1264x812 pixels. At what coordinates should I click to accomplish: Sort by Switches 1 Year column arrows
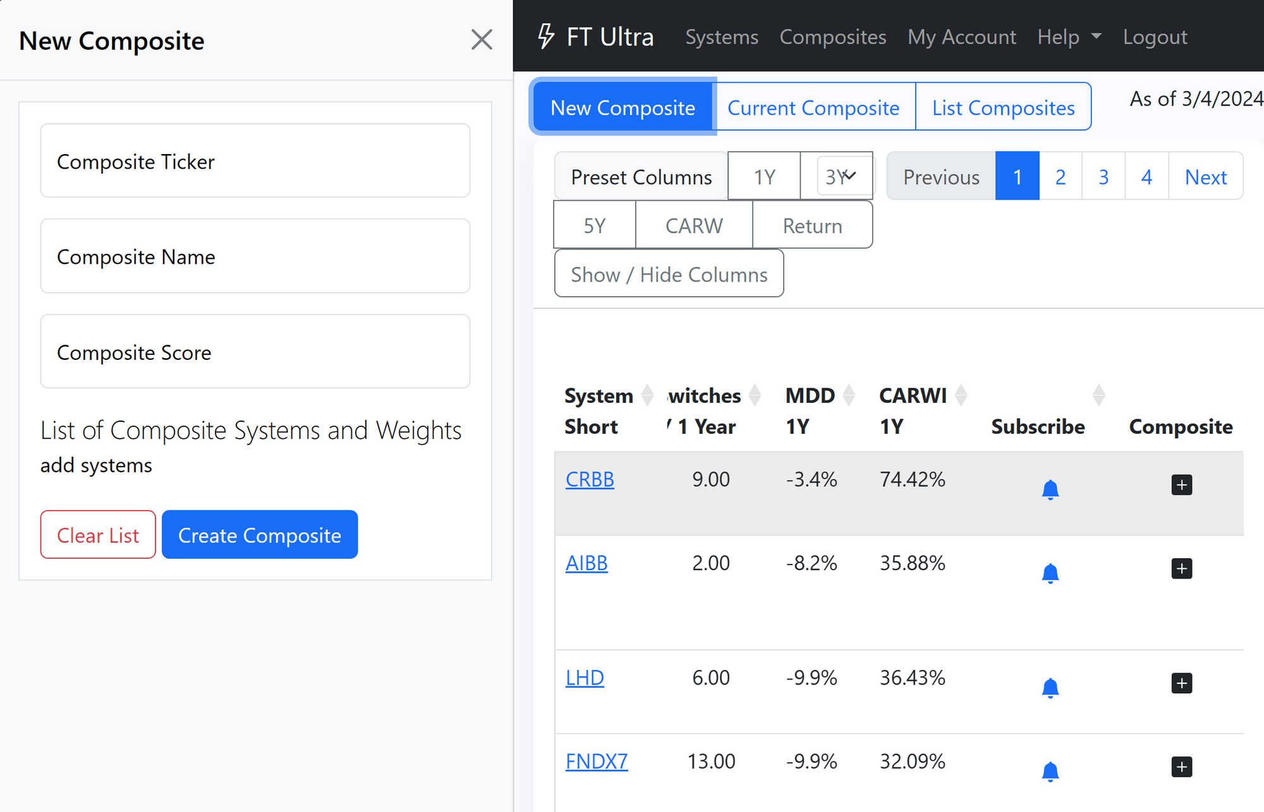[x=755, y=395]
